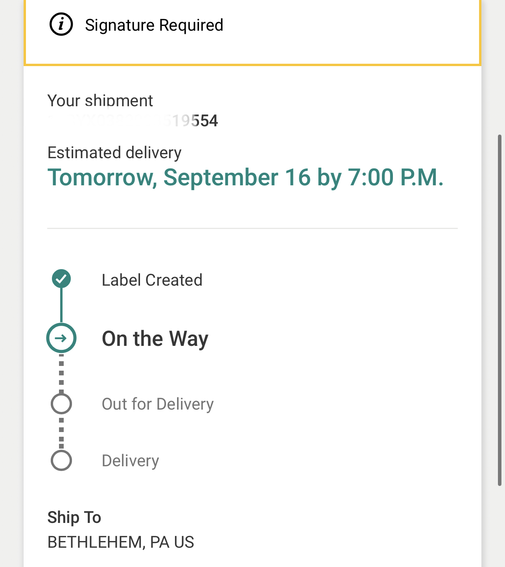
Task: Click the On the Way arrow icon
Action: (x=61, y=338)
